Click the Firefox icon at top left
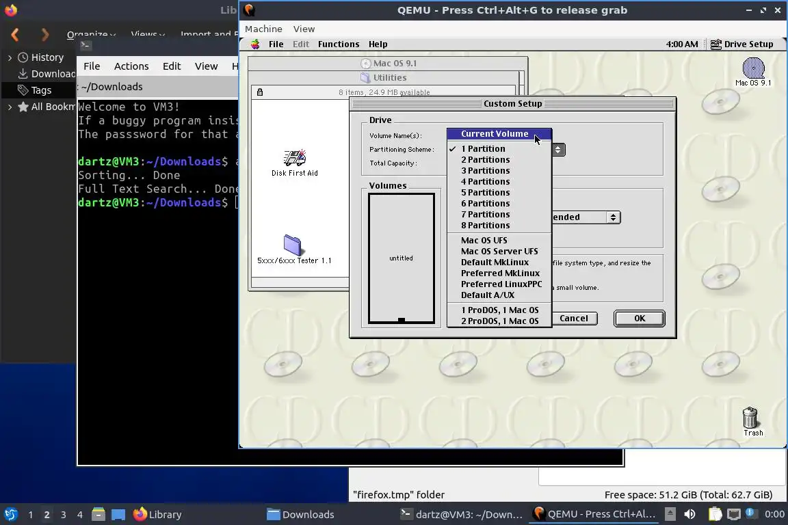788x525 pixels. click(x=10, y=10)
